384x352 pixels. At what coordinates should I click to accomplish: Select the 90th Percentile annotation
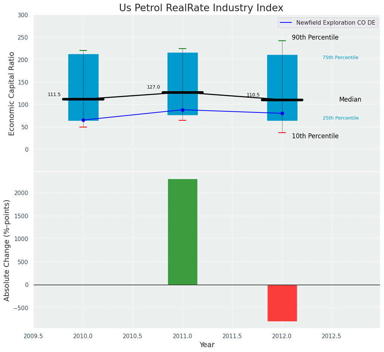coord(315,38)
